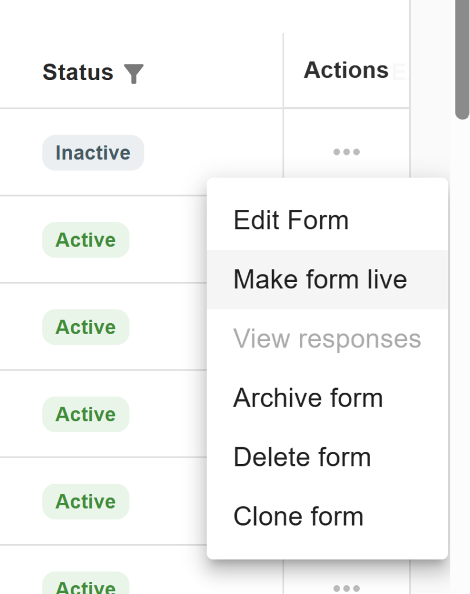Click the greyed View responses entry
The image size is (470, 594).
tap(327, 339)
